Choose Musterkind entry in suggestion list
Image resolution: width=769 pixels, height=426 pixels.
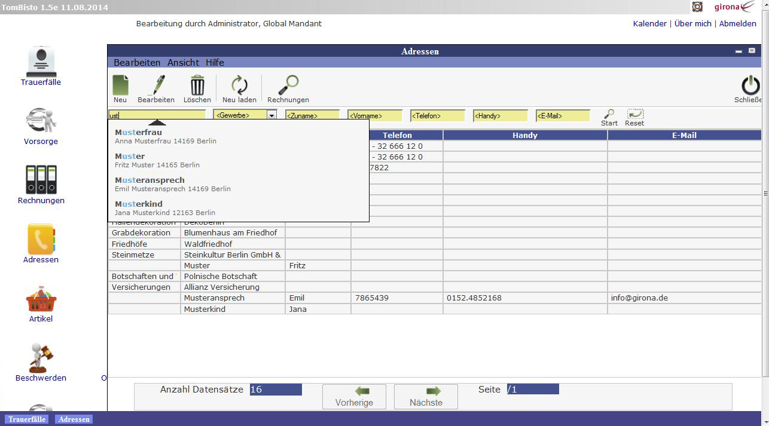(138, 204)
